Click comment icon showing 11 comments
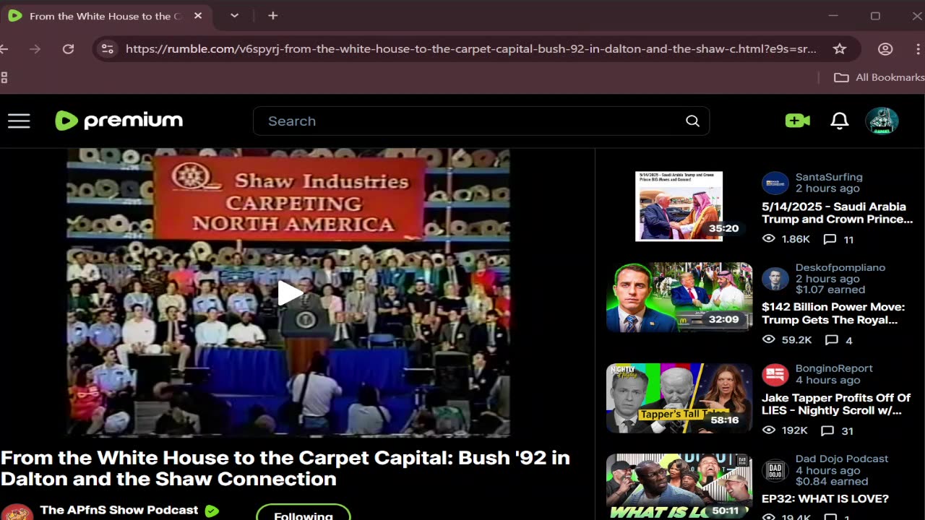The width and height of the screenshot is (925, 520). 830,239
